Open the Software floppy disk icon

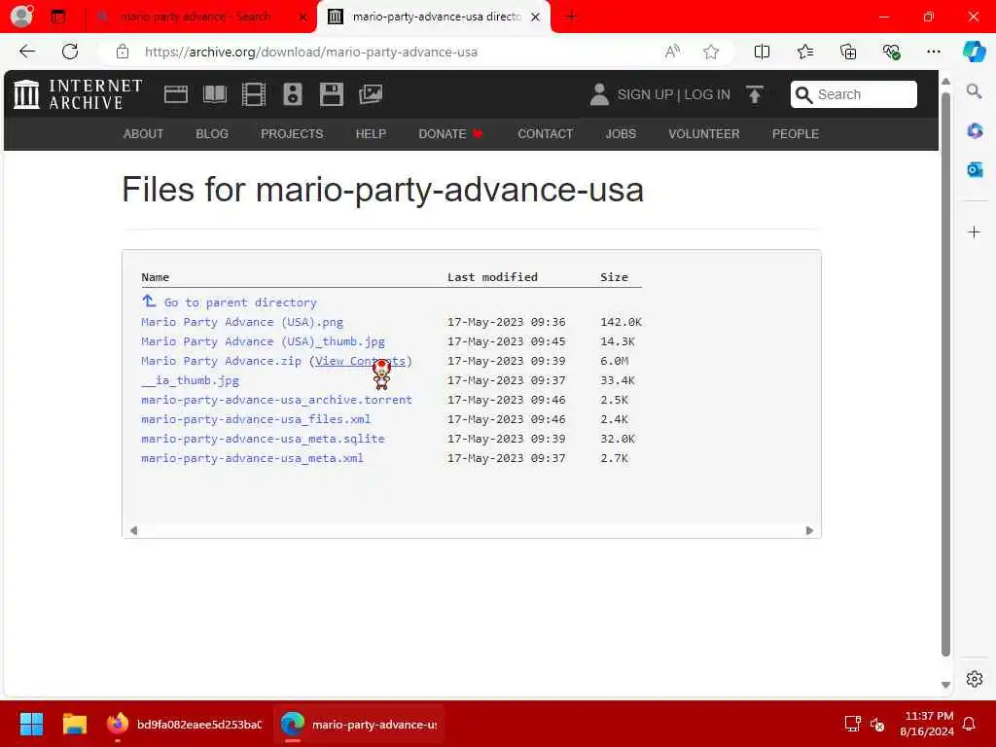pyautogui.click(x=331, y=94)
